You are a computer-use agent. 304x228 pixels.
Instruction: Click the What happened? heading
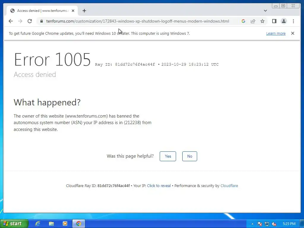47,102
